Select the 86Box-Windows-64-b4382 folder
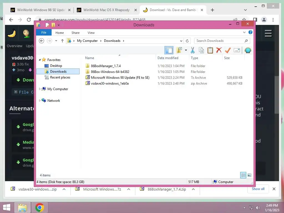The width and height of the screenshot is (284, 213). tap(110, 72)
